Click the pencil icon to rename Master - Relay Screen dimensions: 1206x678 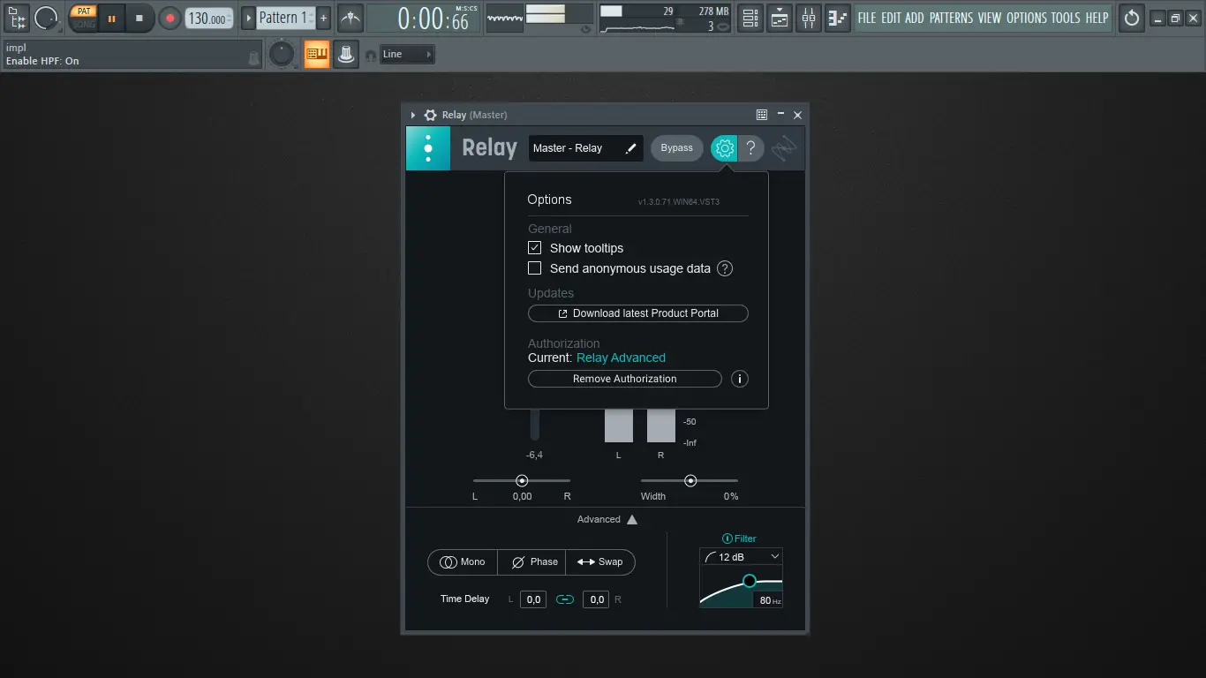(630, 148)
